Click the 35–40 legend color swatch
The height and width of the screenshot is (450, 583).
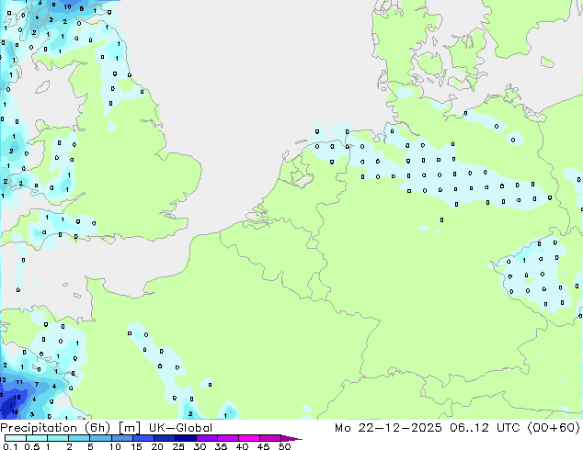[227, 438]
